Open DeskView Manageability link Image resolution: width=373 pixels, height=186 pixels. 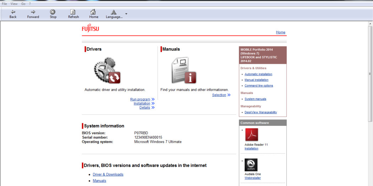coord(261,112)
